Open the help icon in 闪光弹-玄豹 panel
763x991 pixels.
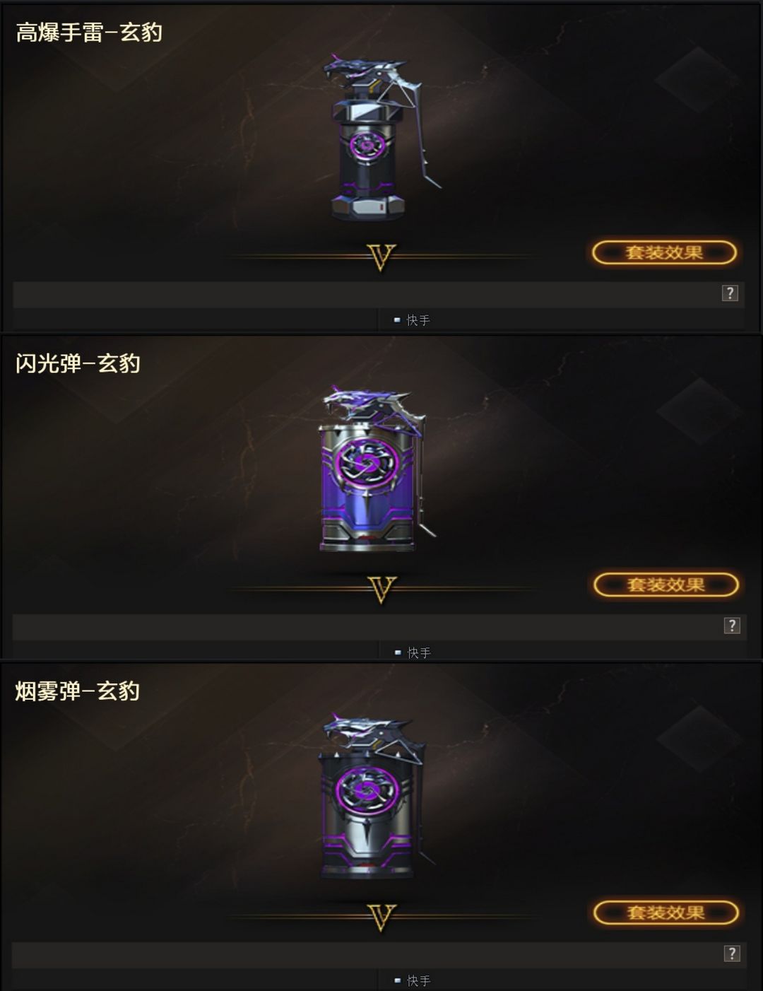click(x=732, y=626)
